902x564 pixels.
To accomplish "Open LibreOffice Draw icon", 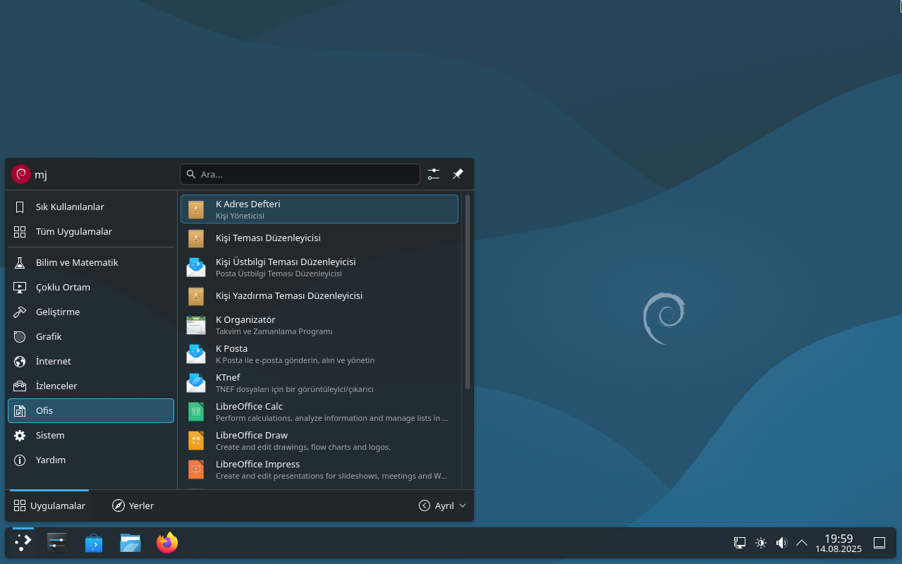I will (196, 441).
